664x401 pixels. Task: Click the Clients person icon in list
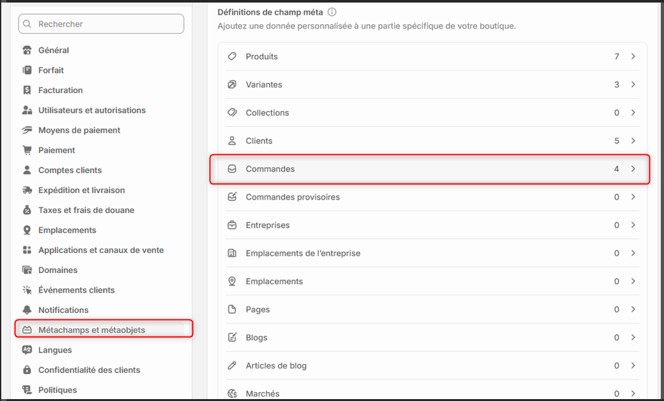coord(232,141)
